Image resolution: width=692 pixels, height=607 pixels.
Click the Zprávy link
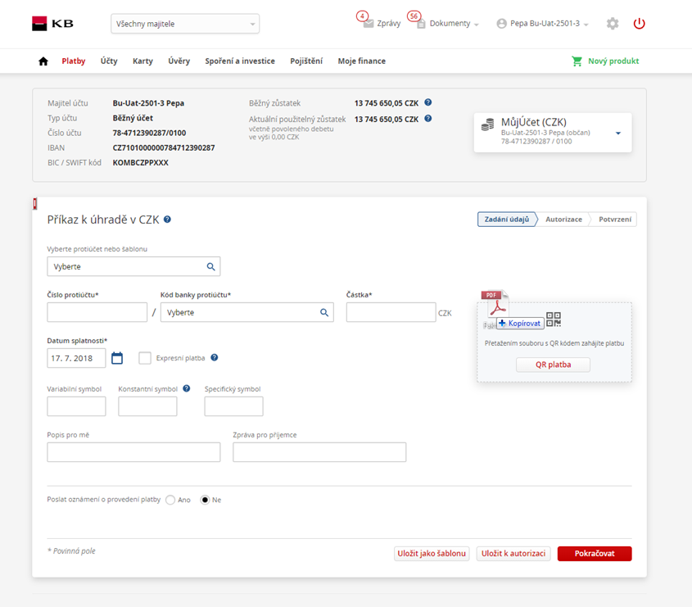389,24
